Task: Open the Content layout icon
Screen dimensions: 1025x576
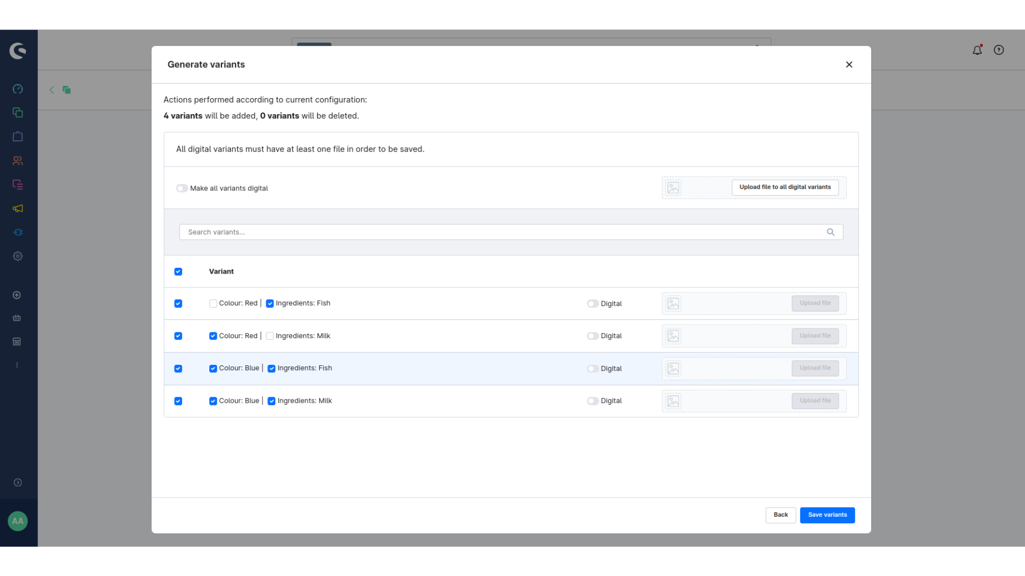Action: (18, 185)
